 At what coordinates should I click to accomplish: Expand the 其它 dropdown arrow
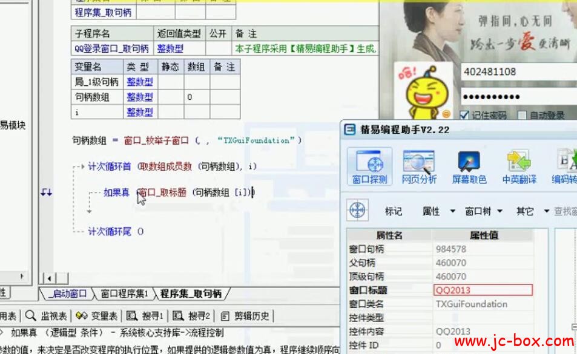tap(547, 211)
